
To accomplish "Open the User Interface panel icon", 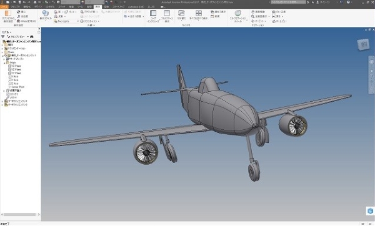I will [153, 16].
